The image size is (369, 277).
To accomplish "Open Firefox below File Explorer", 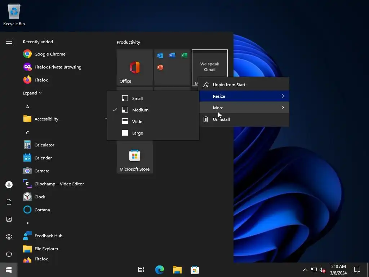I will tap(35, 259).
